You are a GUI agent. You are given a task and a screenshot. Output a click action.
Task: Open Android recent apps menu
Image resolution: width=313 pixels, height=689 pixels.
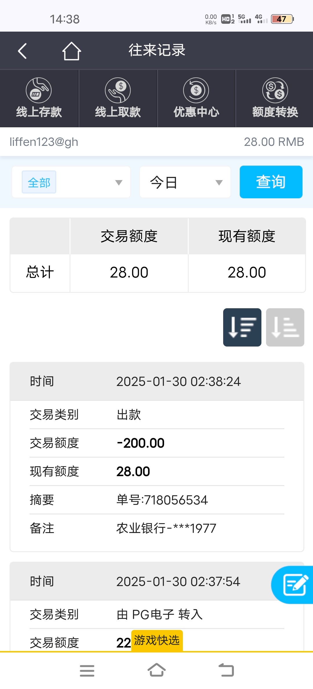(87, 670)
